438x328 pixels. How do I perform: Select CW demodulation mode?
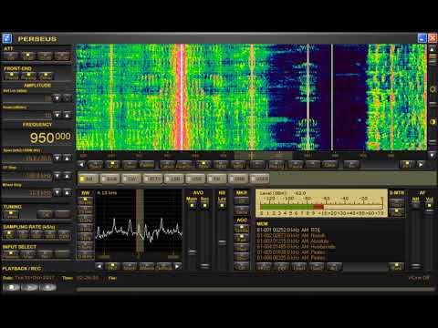[131, 179]
